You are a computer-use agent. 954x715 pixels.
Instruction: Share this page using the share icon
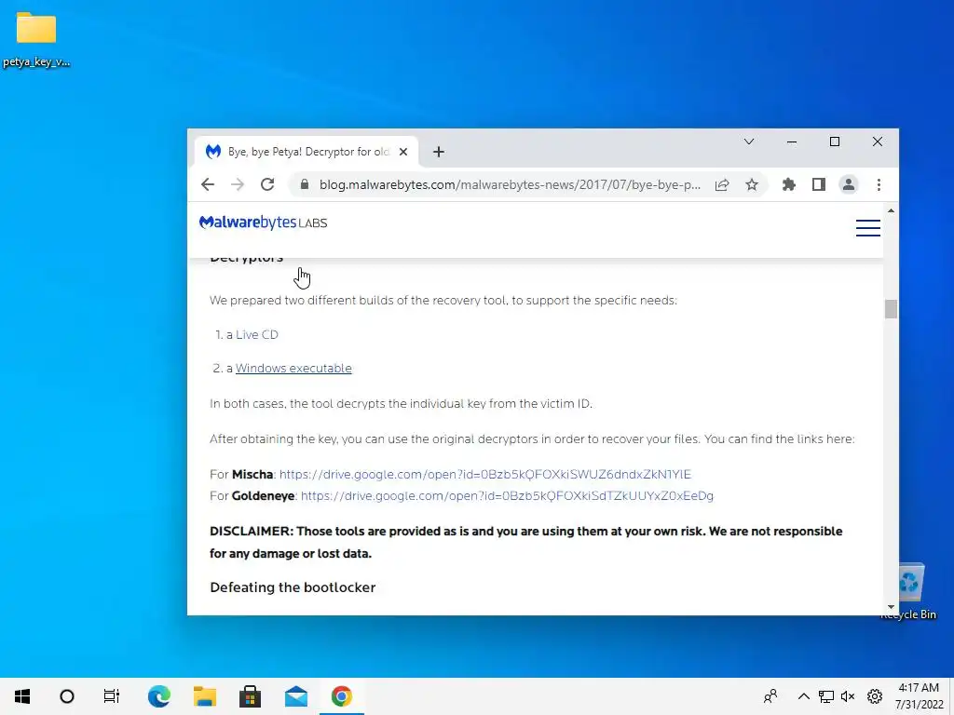(722, 185)
